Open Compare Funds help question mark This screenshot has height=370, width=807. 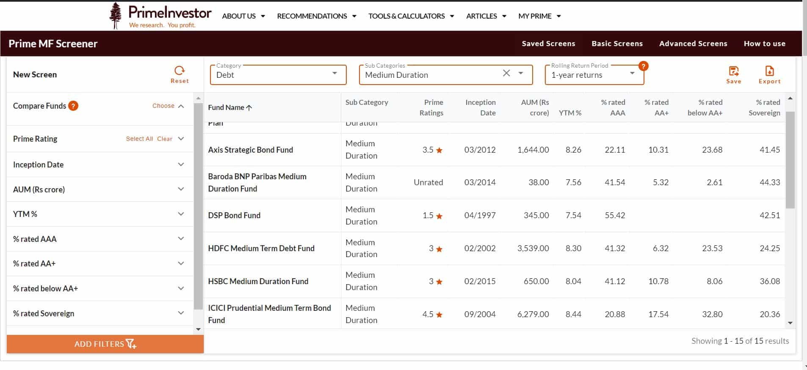coord(73,106)
